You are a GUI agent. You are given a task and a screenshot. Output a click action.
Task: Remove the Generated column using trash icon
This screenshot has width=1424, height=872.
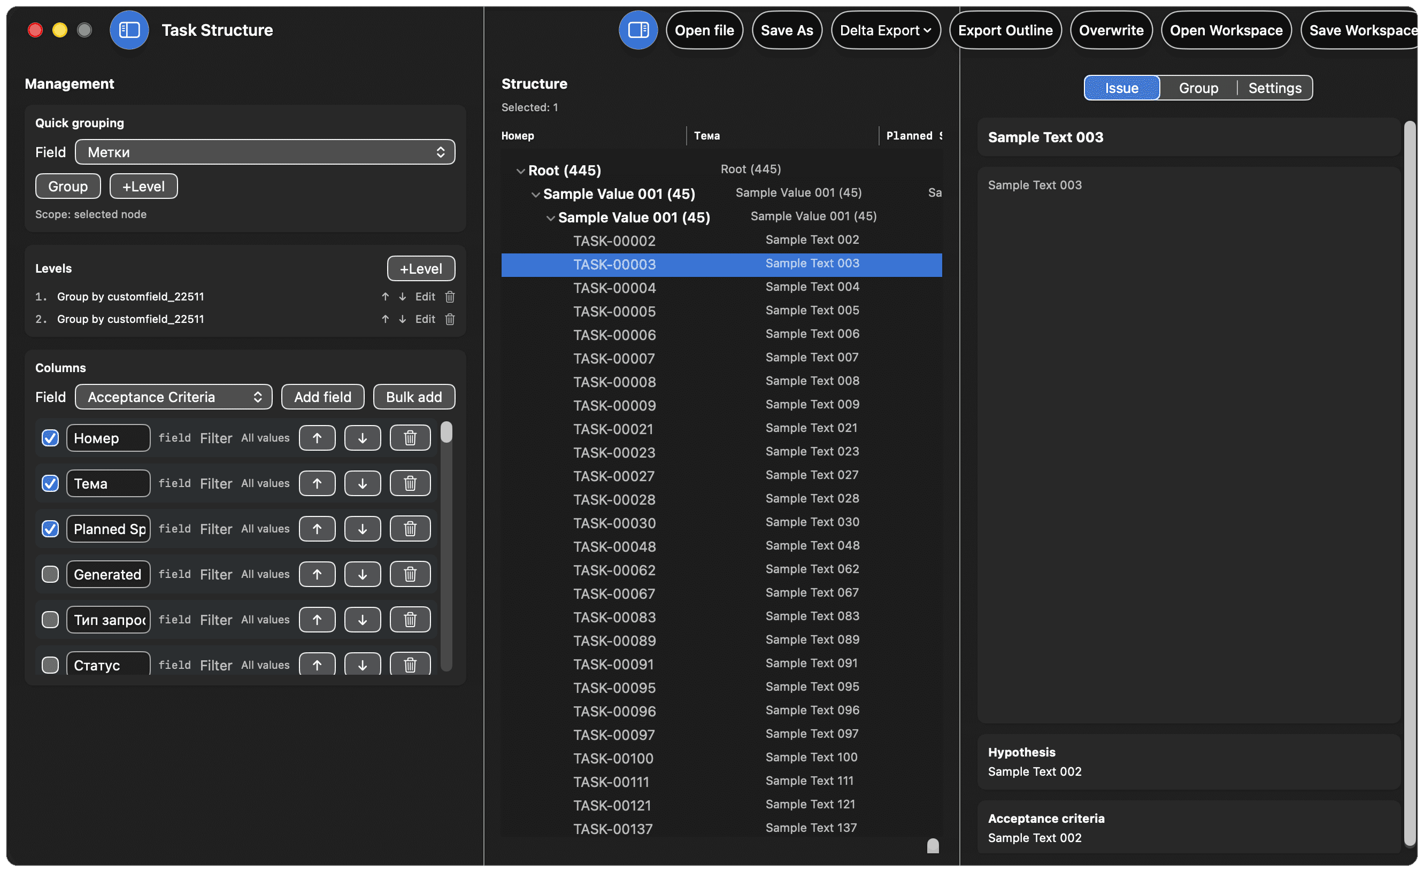[410, 574]
